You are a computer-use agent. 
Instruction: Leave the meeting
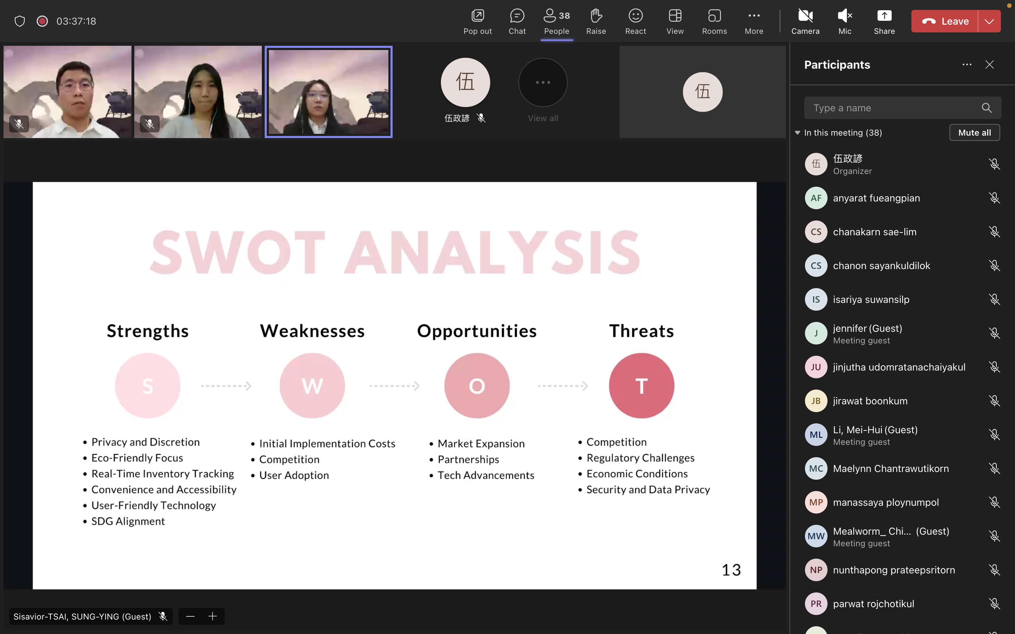[x=945, y=21]
